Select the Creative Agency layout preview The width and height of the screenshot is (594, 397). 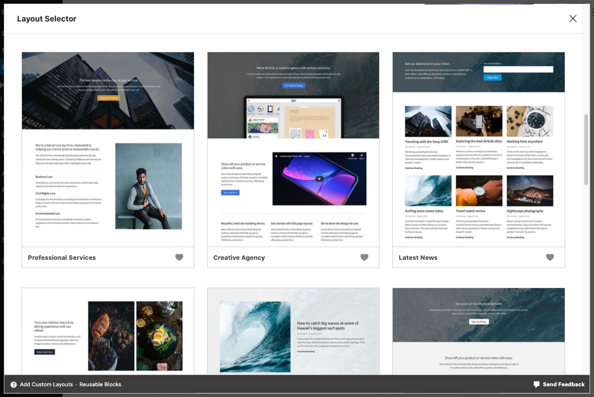click(293, 149)
